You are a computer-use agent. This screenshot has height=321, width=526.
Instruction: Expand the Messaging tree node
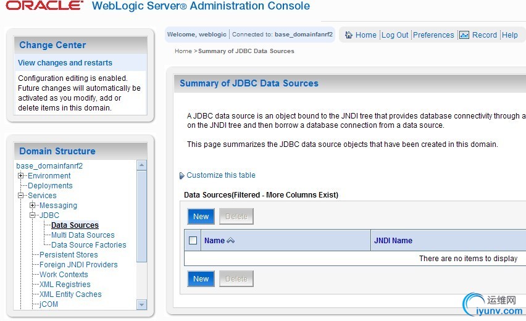(x=33, y=206)
